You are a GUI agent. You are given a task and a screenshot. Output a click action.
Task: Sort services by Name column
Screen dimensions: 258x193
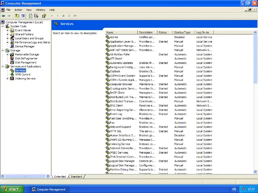tap(121, 32)
